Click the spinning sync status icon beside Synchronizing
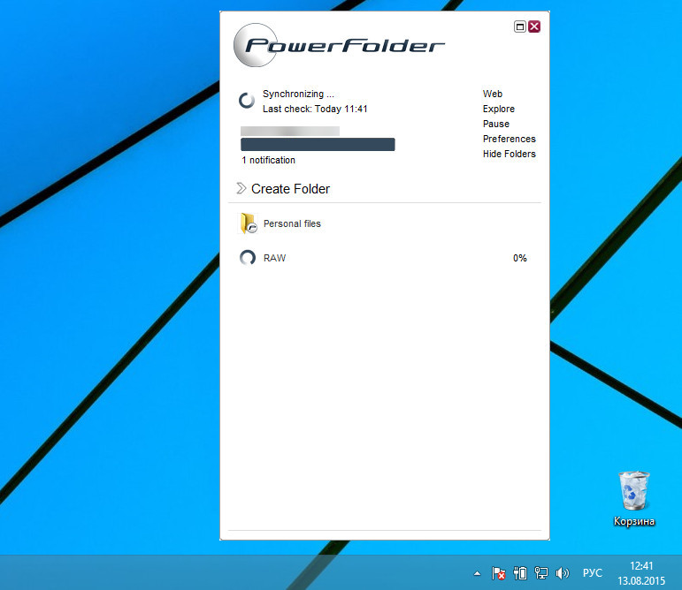 click(247, 101)
